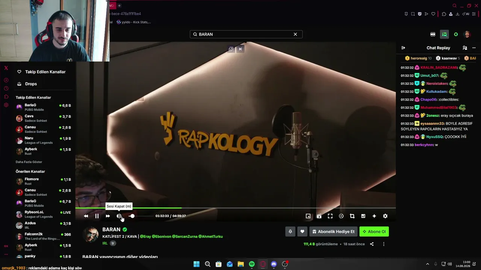Open Opera sidebar settings gear

pyautogui.click(x=6, y=105)
